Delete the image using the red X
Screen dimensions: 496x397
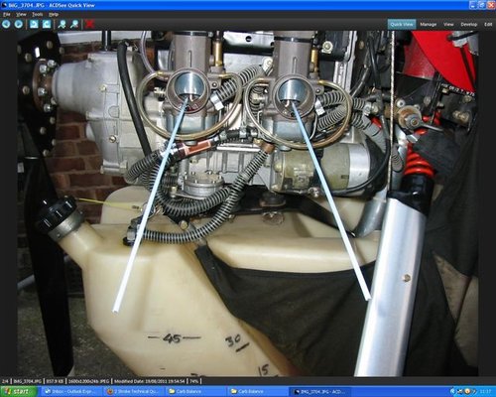(89, 24)
